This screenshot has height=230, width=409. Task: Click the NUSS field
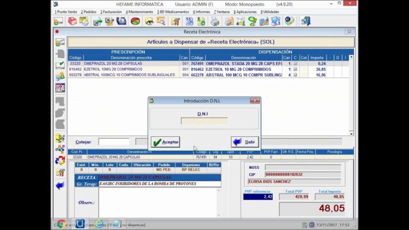[x=303, y=167]
